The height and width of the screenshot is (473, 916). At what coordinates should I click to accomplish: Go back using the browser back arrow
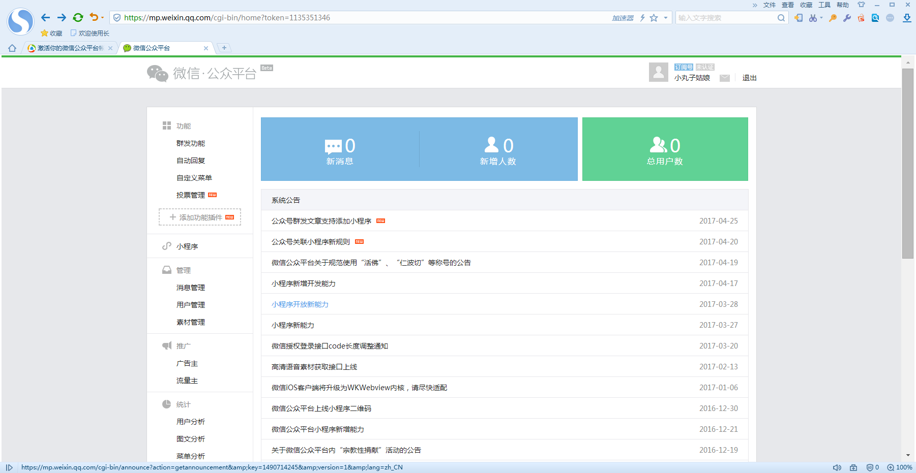tap(46, 18)
